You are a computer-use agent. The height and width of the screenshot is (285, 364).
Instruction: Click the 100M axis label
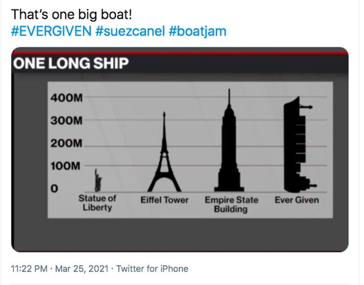[66, 166]
